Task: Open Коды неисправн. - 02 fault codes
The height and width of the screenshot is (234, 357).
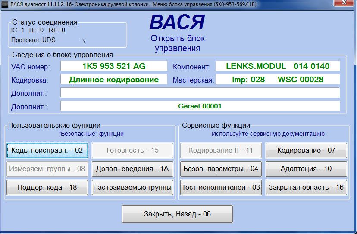Action: (47, 151)
